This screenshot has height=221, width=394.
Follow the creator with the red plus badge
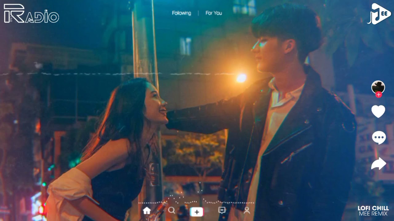[x=379, y=95]
